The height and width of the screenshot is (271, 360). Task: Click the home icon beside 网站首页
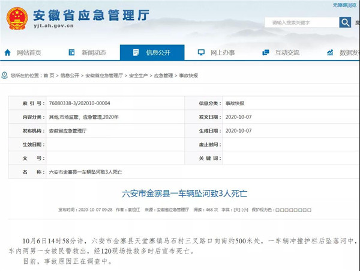tap(8, 53)
